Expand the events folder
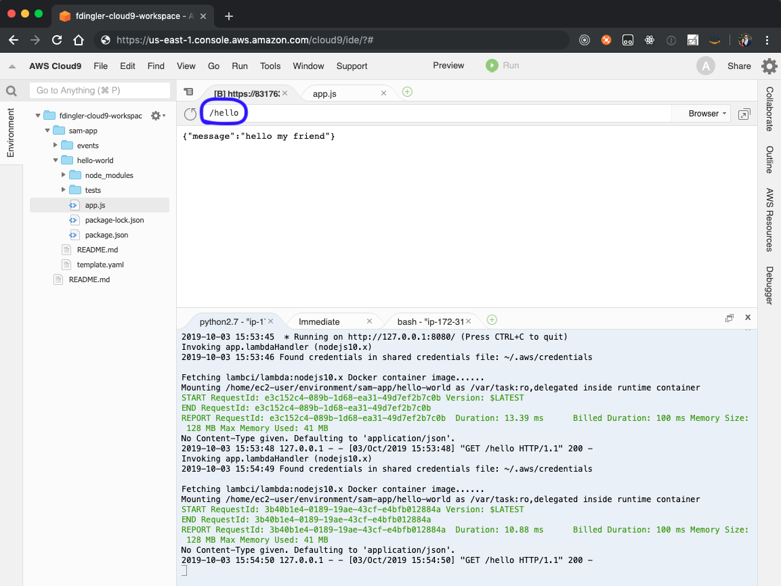 pyautogui.click(x=56, y=145)
